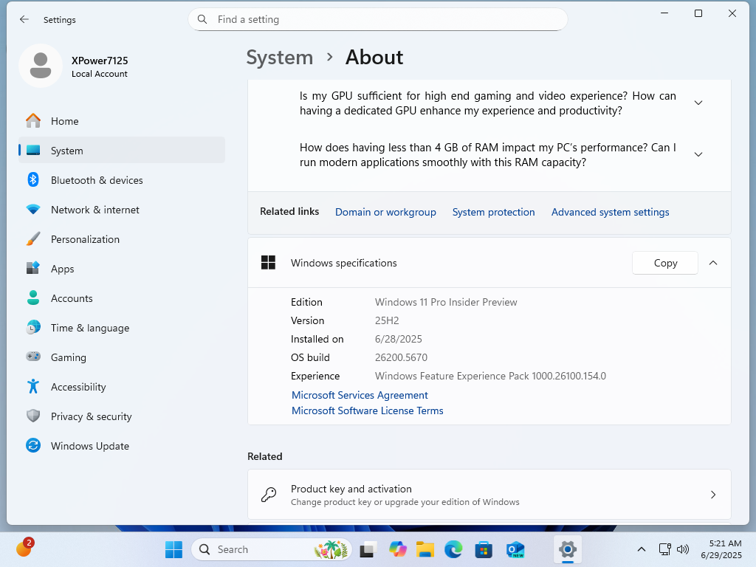Open the widgets icon with badge 2
Viewport: 756px width, 567px height.
pyautogui.click(x=24, y=548)
